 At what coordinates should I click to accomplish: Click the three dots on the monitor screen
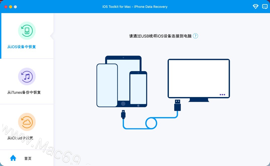point(222,95)
